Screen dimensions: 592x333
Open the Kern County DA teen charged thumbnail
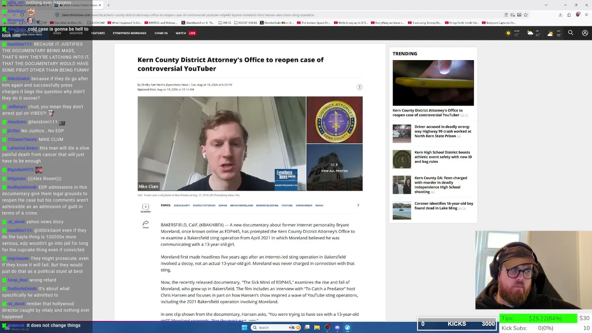(x=401, y=185)
